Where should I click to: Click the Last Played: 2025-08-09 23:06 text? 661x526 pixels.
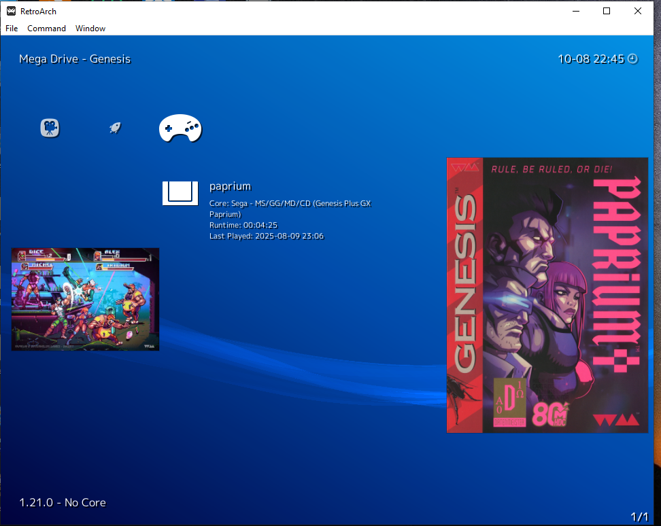(267, 236)
